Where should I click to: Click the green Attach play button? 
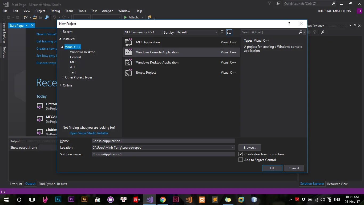click(x=126, y=17)
